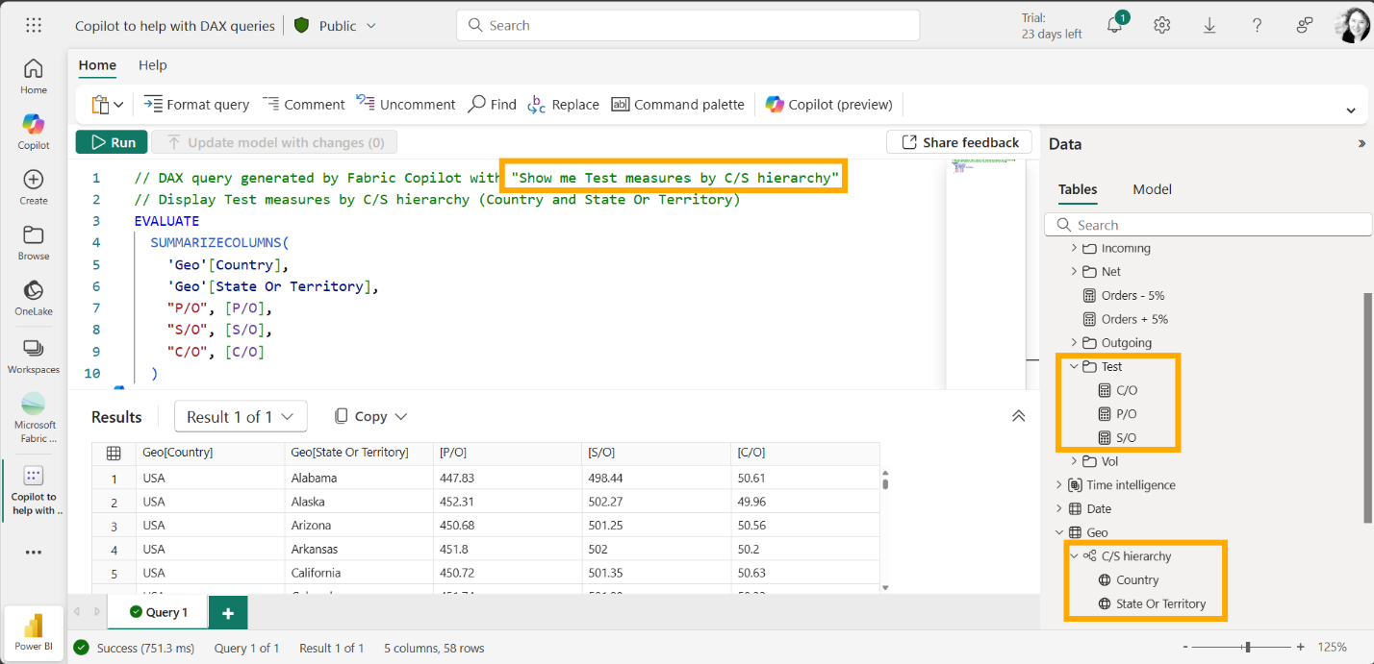Open the sidebar more options ellipsis

[x=34, y=553]
